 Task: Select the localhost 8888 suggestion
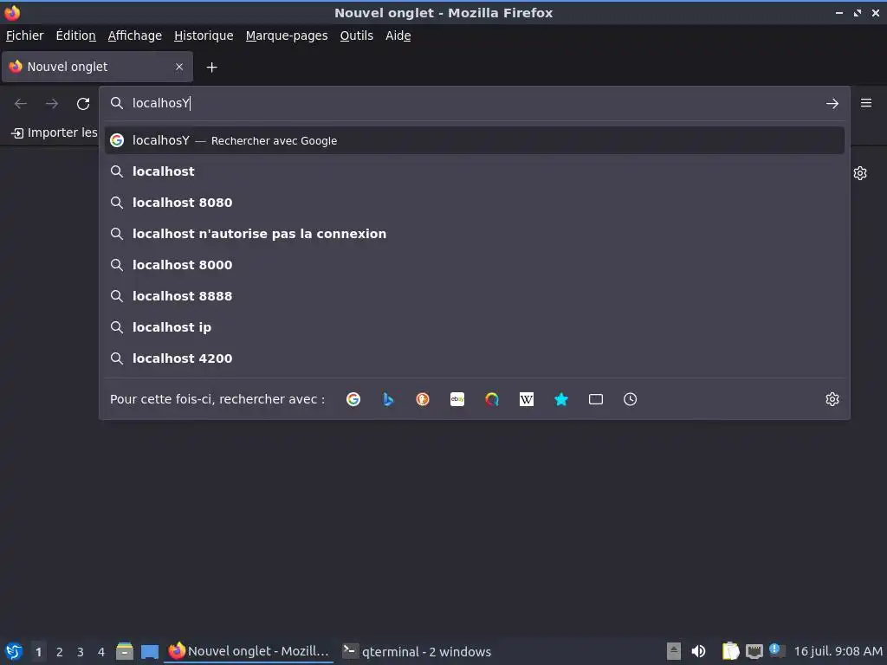click(x=474, y=296)
